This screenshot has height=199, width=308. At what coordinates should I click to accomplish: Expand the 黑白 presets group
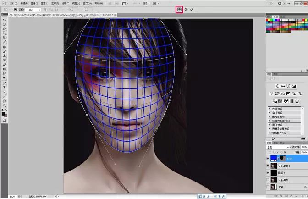point(269,125)
